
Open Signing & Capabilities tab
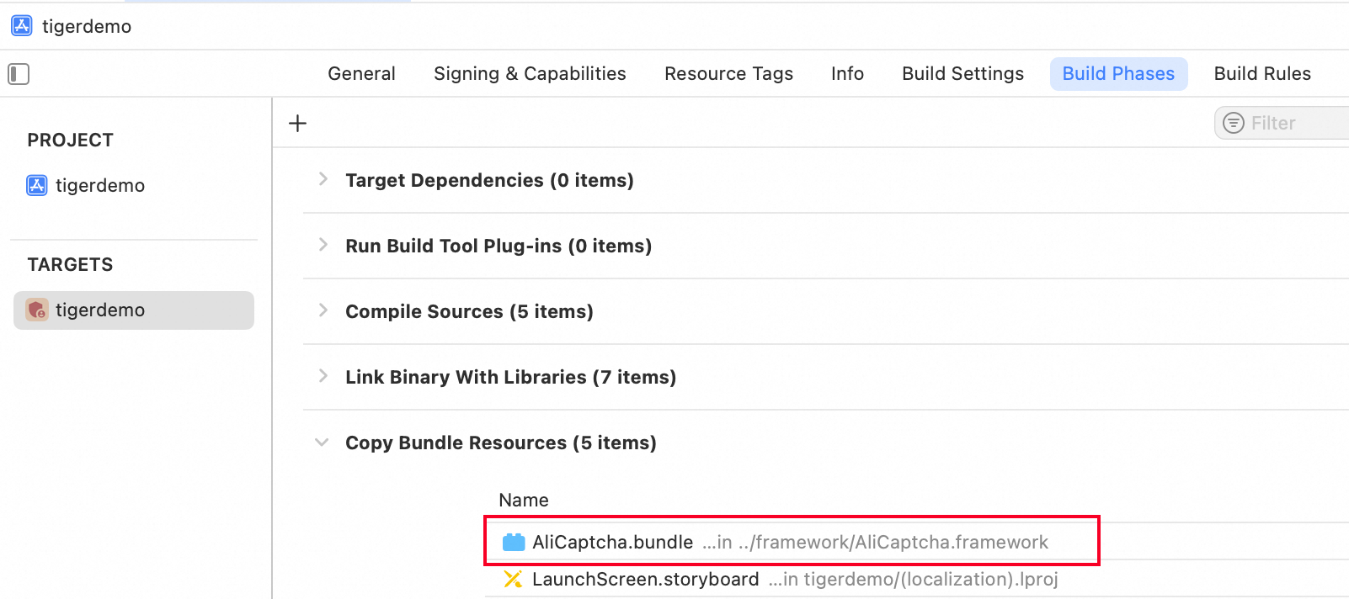tap(530, 74)
